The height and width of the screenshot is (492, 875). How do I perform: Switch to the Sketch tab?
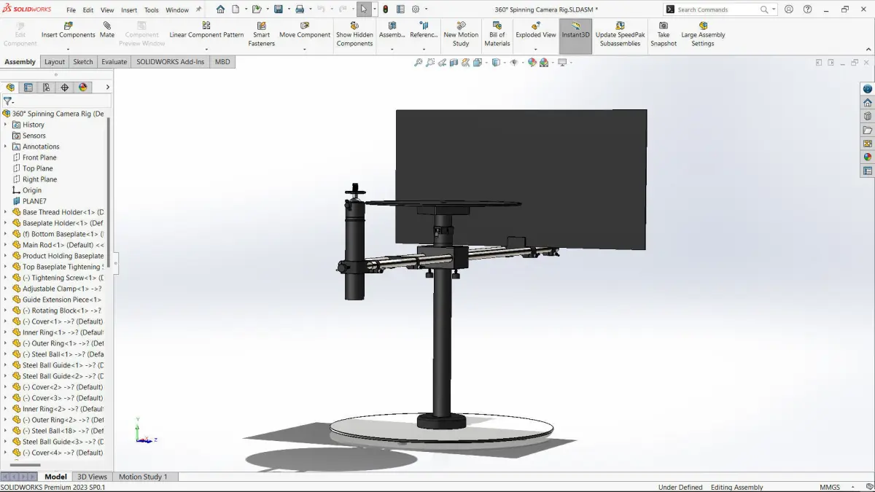click(83, 62)
